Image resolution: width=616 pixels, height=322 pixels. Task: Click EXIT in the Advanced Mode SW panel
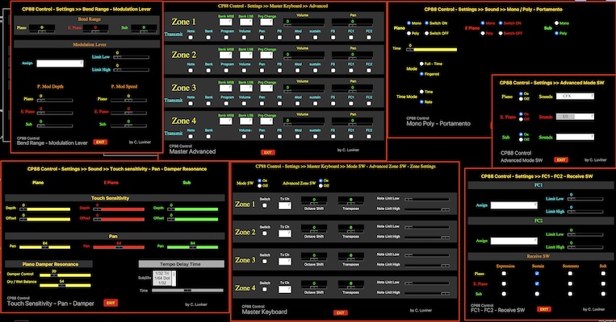coord(561,160)
